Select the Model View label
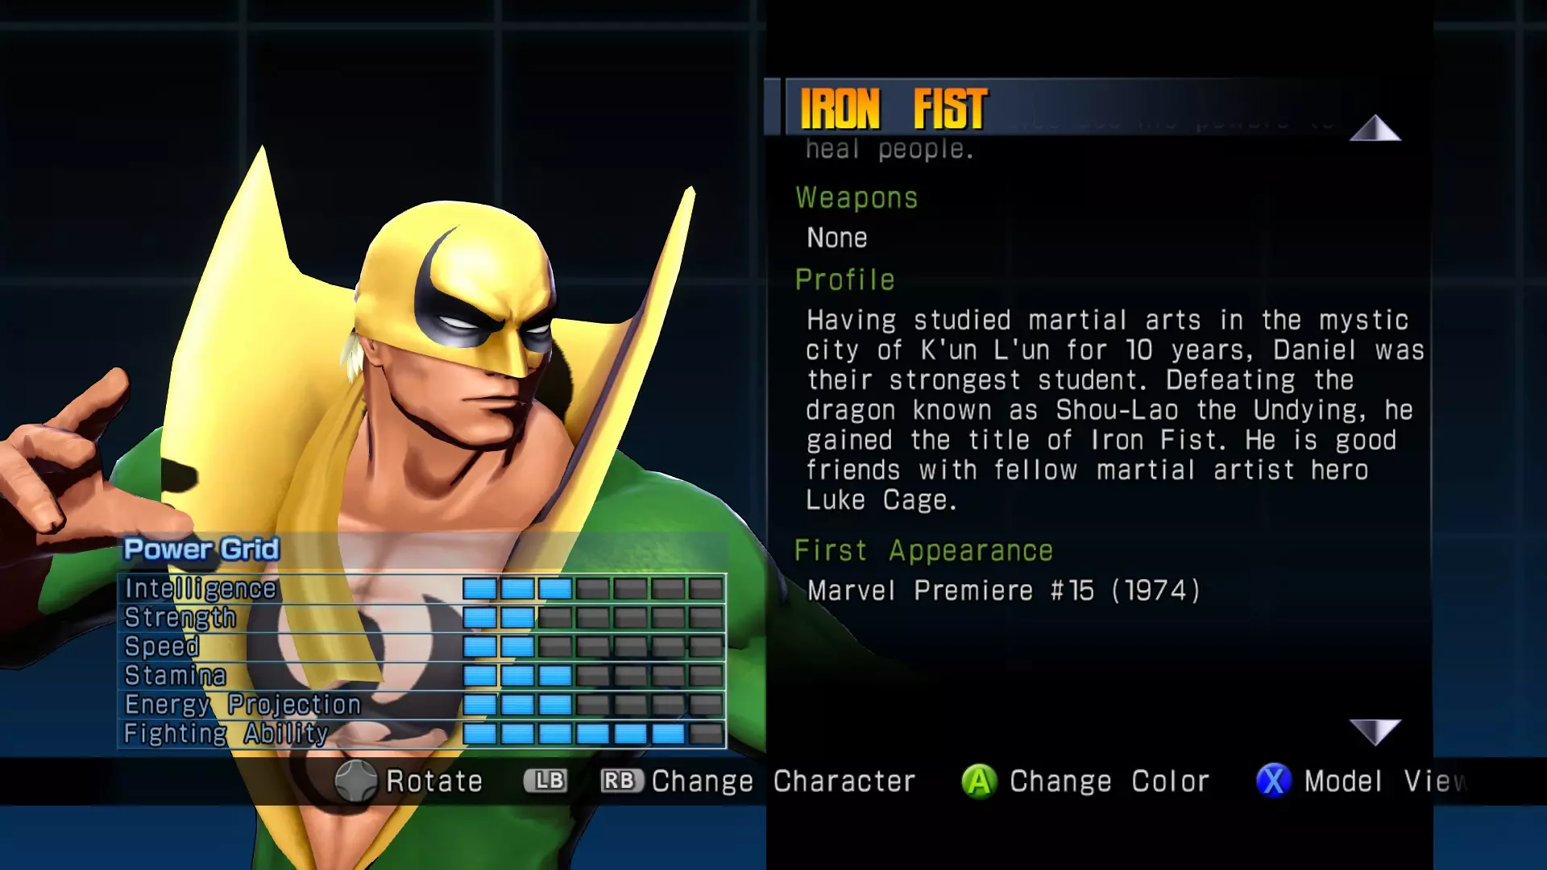 1385,781
